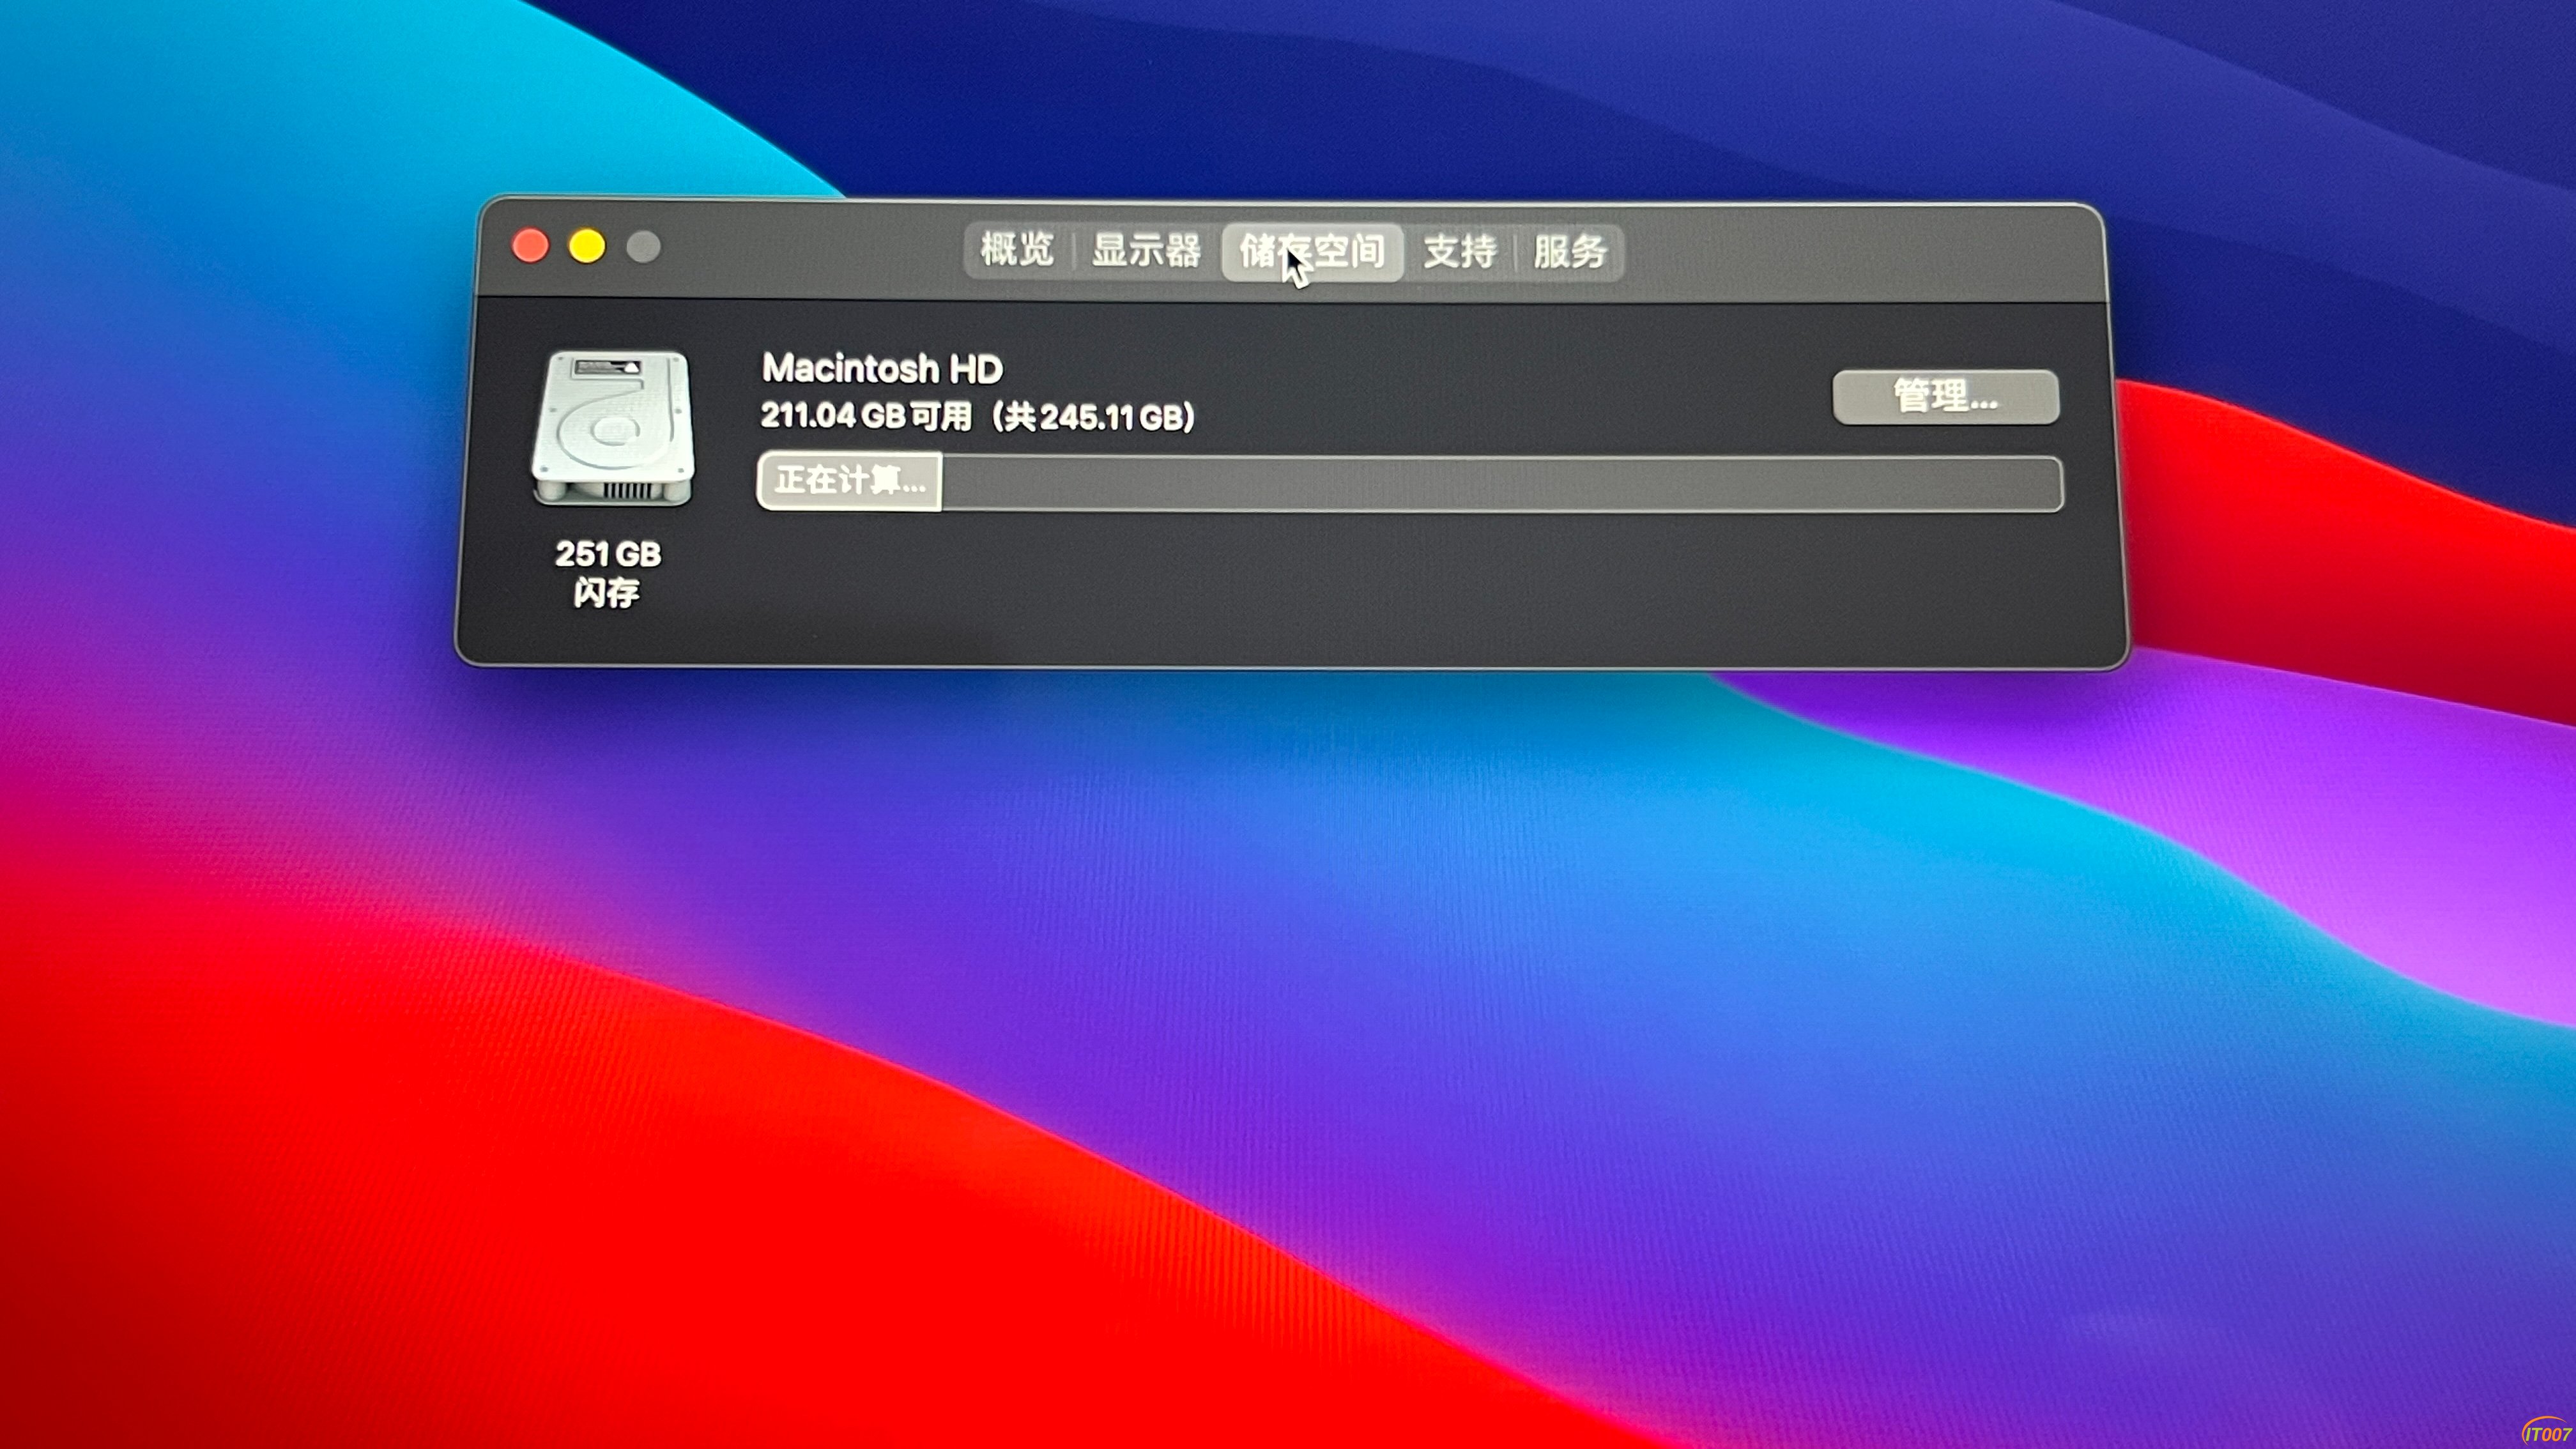2576x1449 pixels.
Task: Click the Macintosh HD drive icon
Action: (x=612, y=428)
